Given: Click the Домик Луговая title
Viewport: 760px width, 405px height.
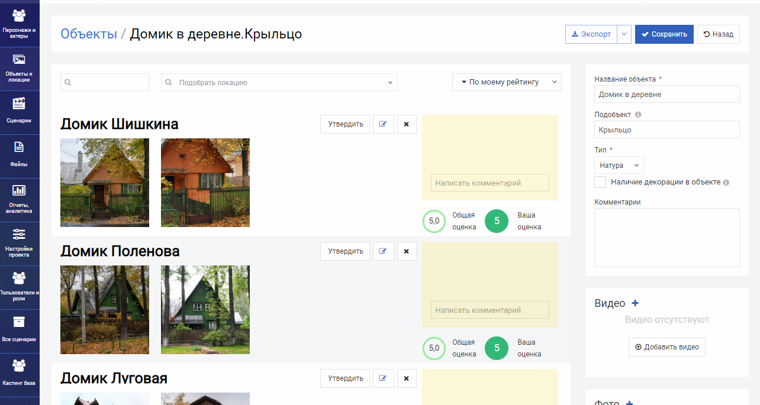Looking at the screenshot, I should coord(114,378).
